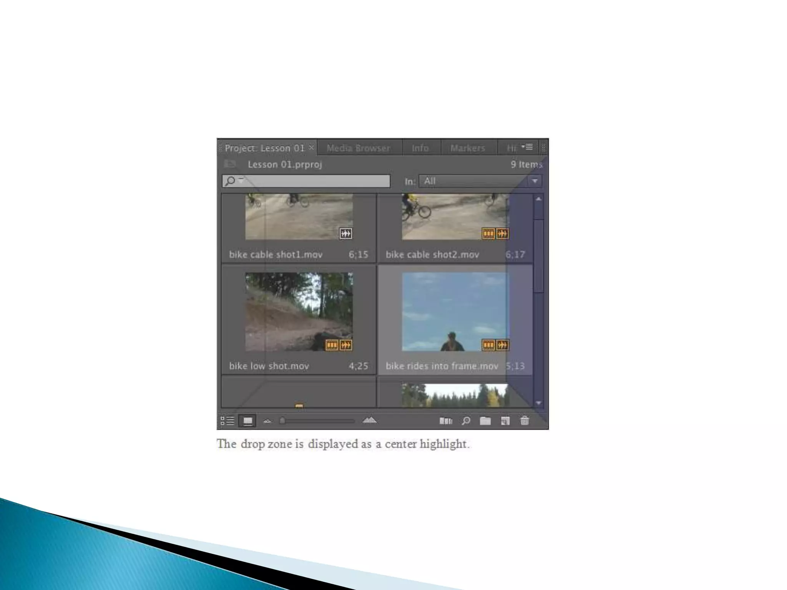The image size is (787, 590).
Task: Click the thumbnail zoom slider handle
Action: [282, 421]
